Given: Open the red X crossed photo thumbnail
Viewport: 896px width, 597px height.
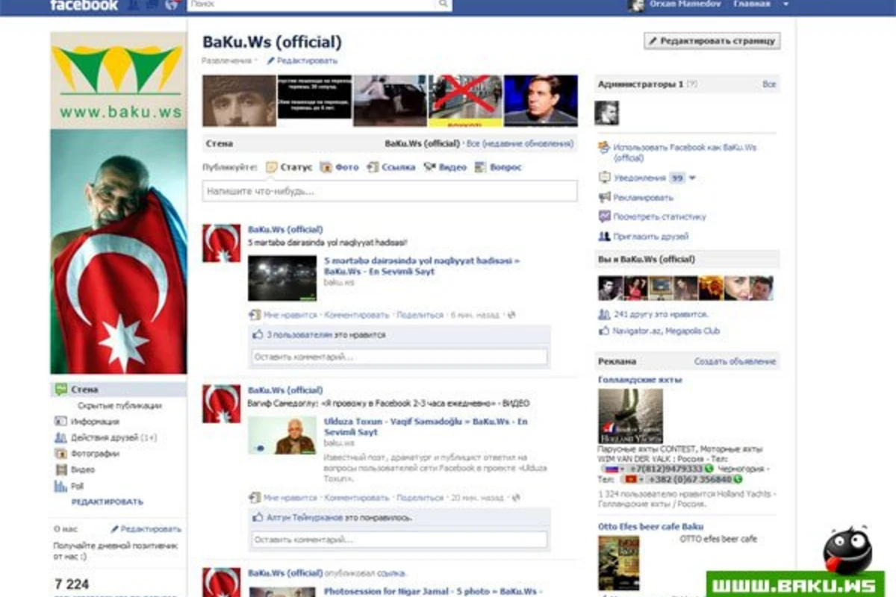Looking at the screenshot, I should pos(465,101).
